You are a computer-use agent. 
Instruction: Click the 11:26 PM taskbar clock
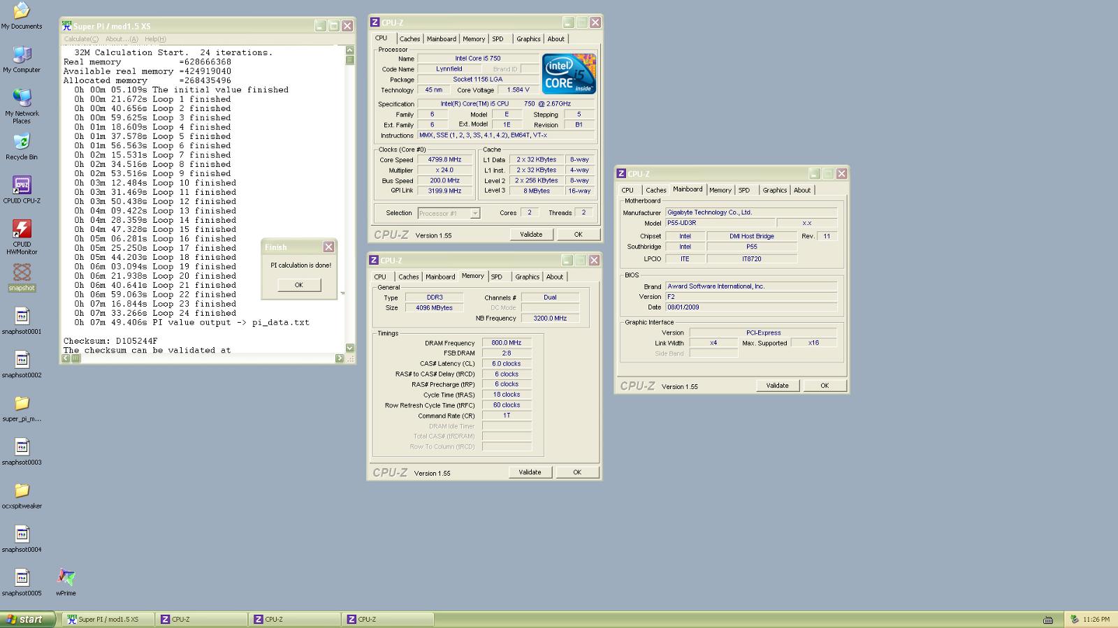tap(1096, 620)
